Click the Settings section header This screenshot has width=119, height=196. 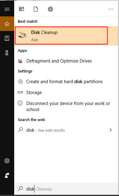pyautogui.click(x=25, y=71)
